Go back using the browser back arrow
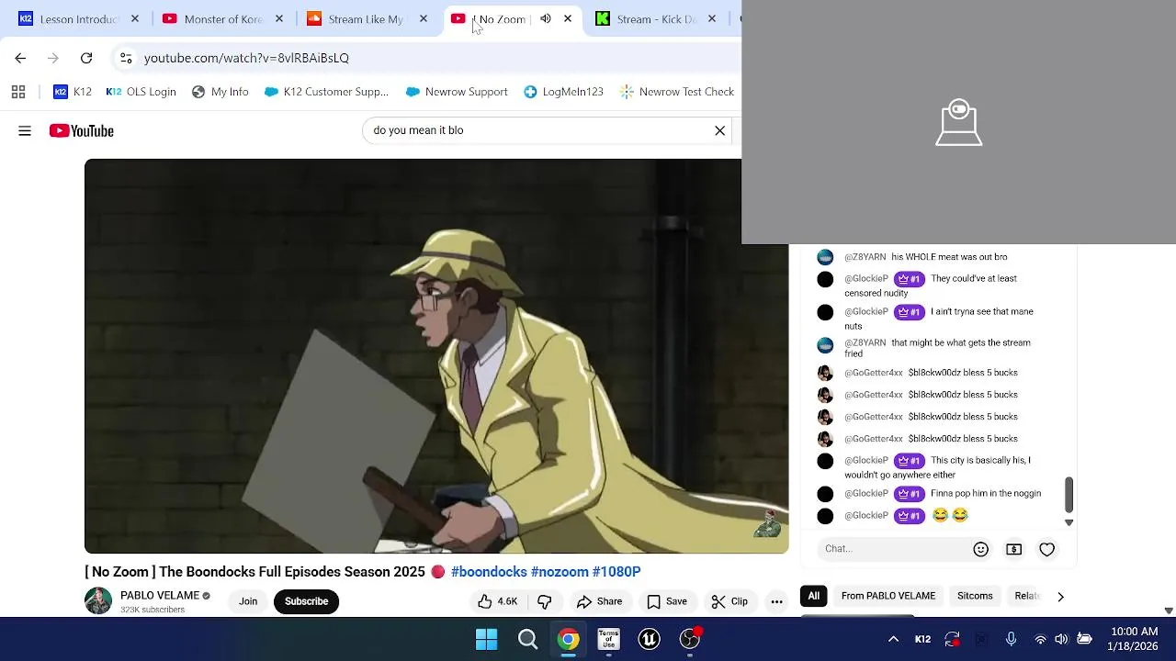The width and height of the screenshot is (1176, 661). [x=20, y=58]
